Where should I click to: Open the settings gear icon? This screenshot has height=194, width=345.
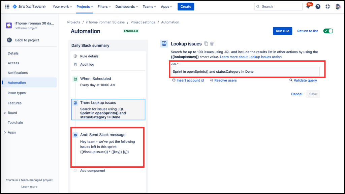click(327, 7)
